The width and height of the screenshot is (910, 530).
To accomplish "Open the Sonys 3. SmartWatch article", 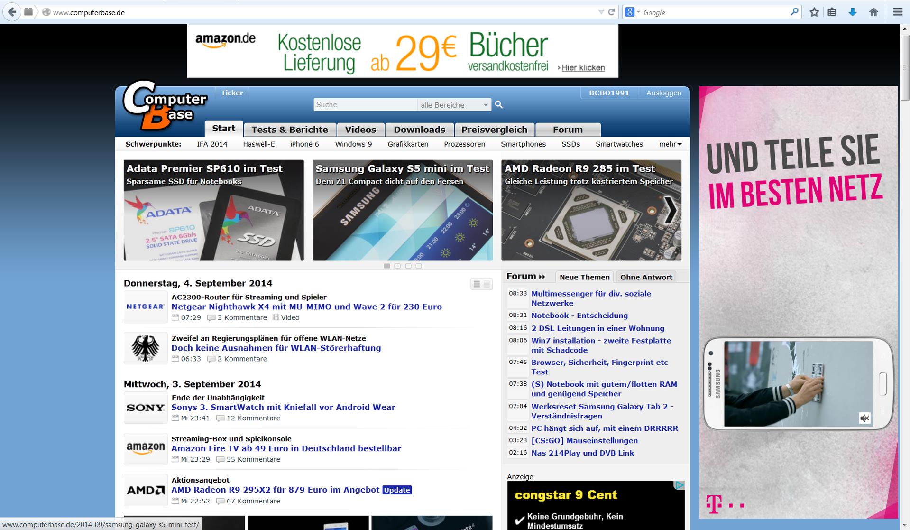I will (283, 407).
